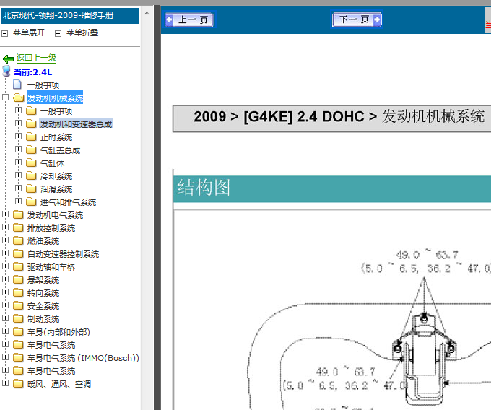
Task: Click the 上一页 previous page button
Action: pyautogui.click(x=189, y=19)
